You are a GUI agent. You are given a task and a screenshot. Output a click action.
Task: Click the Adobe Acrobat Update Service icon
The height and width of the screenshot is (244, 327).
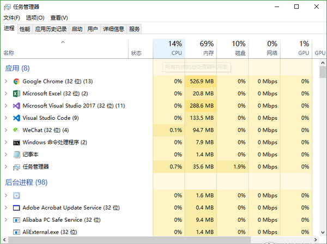click(16, 208)
